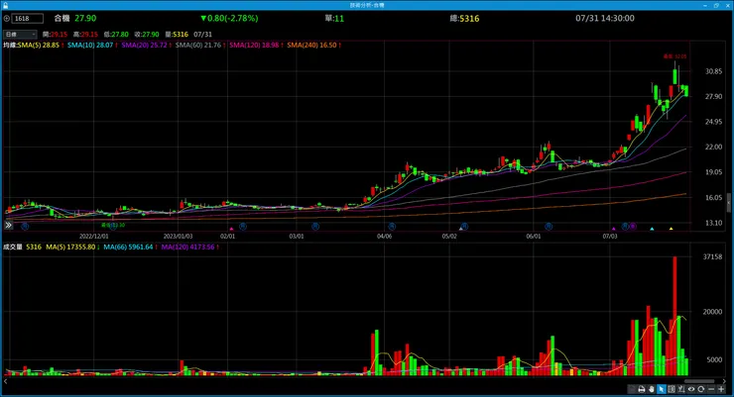Click the horizontal scrollbar thumb at bottom right
This screenshot has width=734, height=397.
(699, 381)
